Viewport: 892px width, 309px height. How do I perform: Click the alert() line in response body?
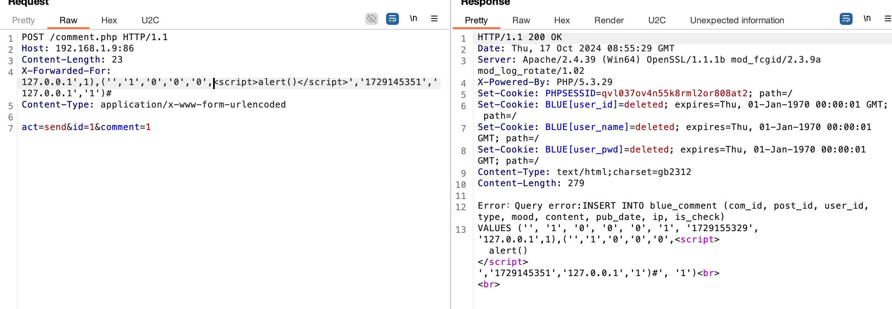pyautogui.click(x=508, y=251)
